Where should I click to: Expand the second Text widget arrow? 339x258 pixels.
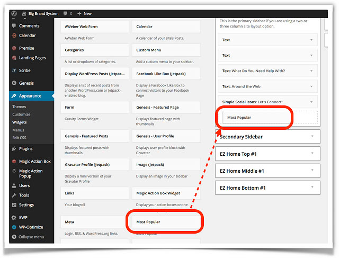coord(311,56)
